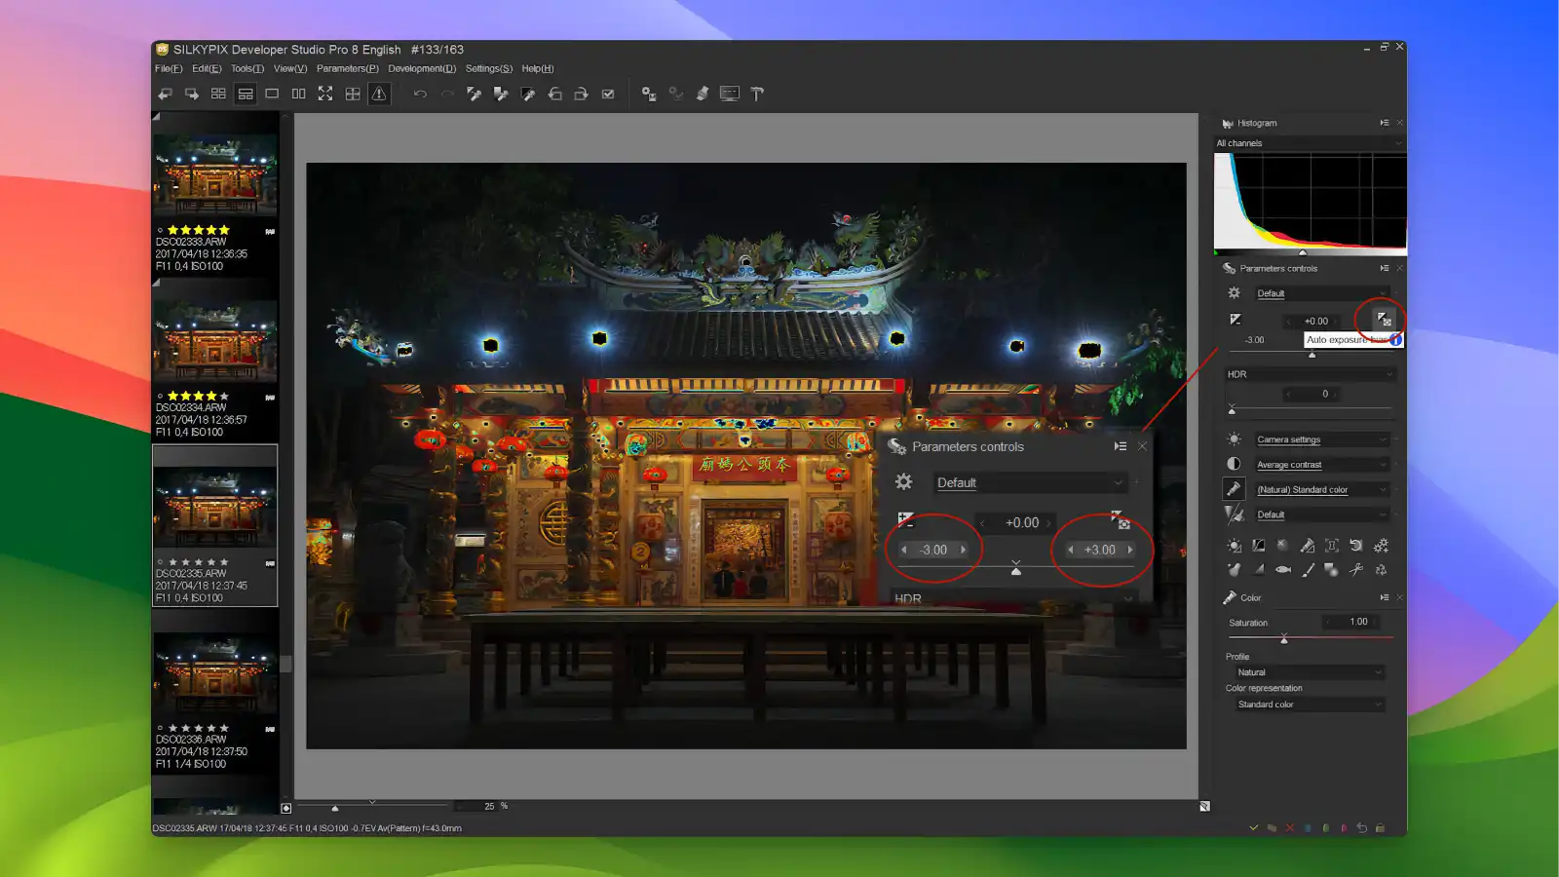Click the Natural profile selector
1559x877 pixels.
click(1307, 672)
